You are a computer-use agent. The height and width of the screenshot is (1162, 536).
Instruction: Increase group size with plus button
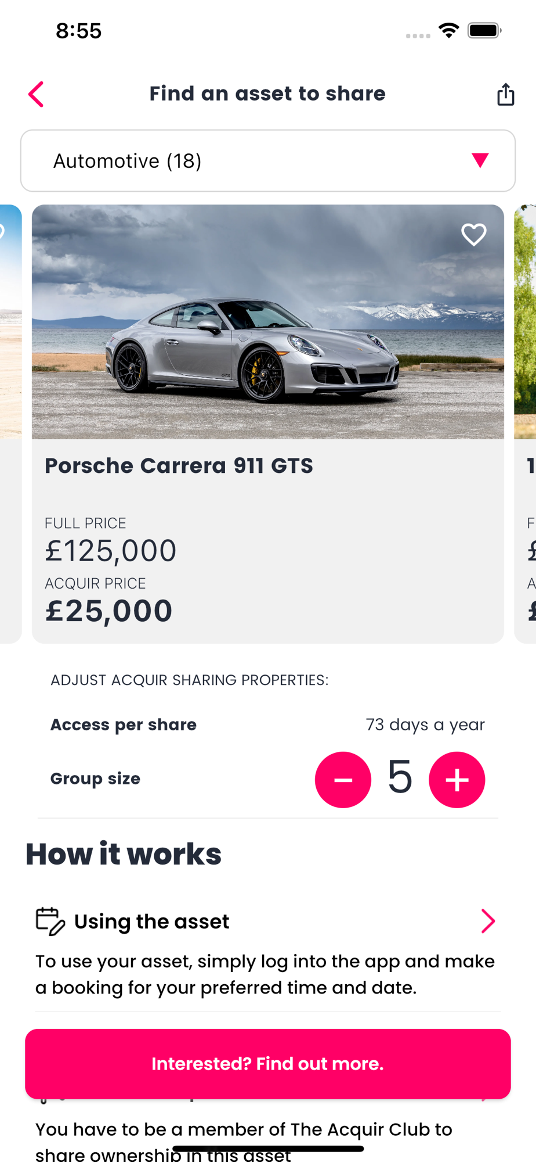pyautogui.click(x=457, y=780)
